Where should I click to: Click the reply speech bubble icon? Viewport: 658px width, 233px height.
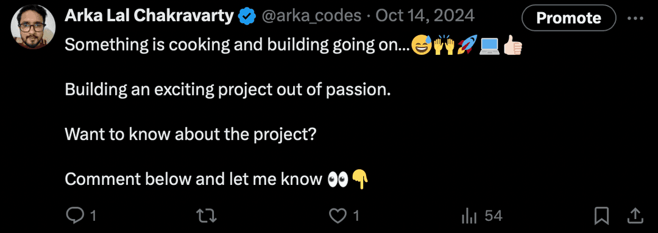tap(75, 216)
